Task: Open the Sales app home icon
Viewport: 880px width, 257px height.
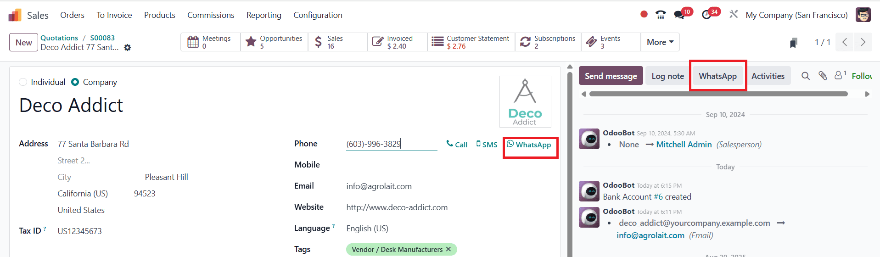Action: [15, 15]
